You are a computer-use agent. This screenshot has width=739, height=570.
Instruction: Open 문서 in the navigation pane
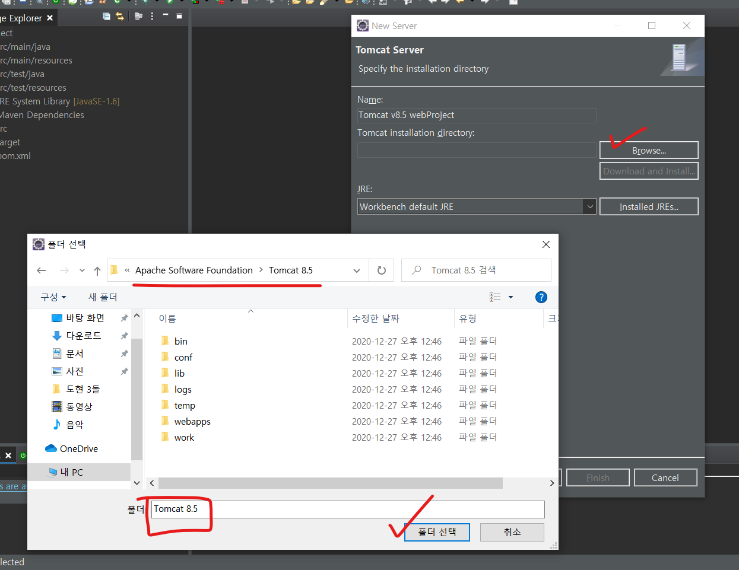pos(74,354)
